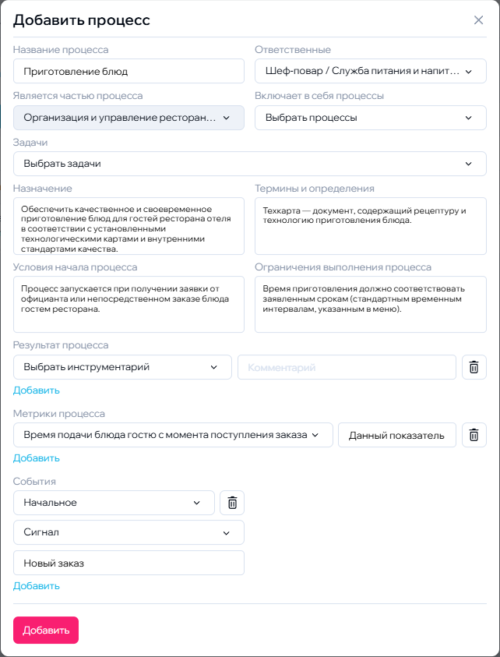Click Добавить link under Результат процесса
This screenshot has height=657, width=500.
pos(36,390)
